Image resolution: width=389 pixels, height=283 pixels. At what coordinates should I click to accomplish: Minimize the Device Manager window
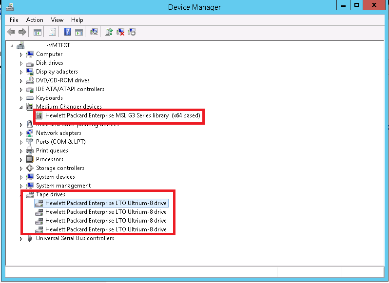343,5
